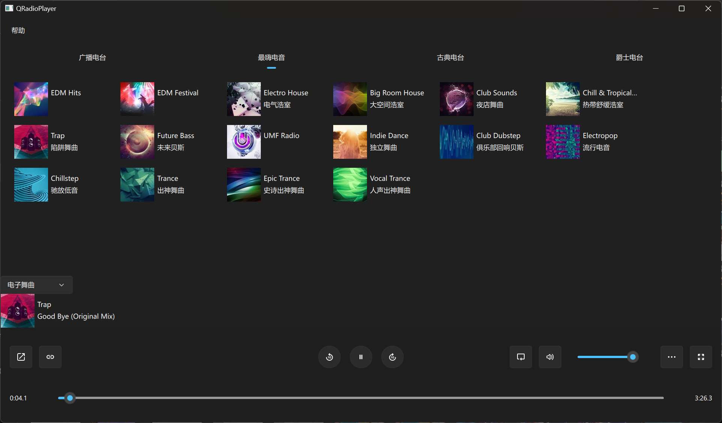Expand the 电子舞曲 genre dropdown
722x423 pixels.
point(36,285)
